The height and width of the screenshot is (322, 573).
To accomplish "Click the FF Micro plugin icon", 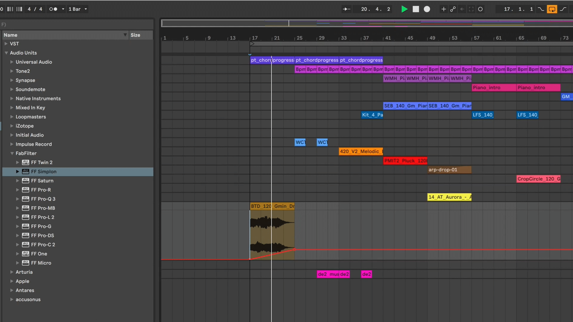I will pyautogui.click(x=26, y=263).
